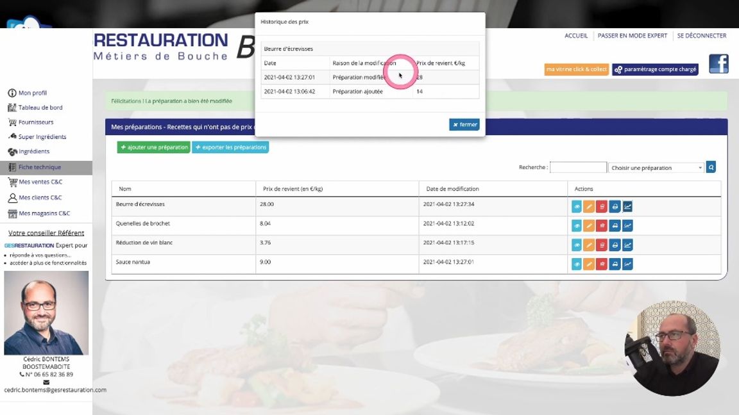View the Réduction de vin blanc preparation
739x415 pixels.
coord(577,245)
